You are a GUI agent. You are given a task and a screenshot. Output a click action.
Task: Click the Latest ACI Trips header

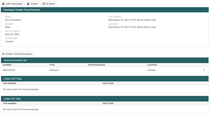coord(12,99)
